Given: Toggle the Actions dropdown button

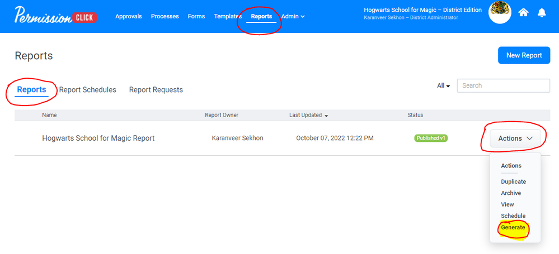Looking at the screenshot, I should [x=515, y=138].
